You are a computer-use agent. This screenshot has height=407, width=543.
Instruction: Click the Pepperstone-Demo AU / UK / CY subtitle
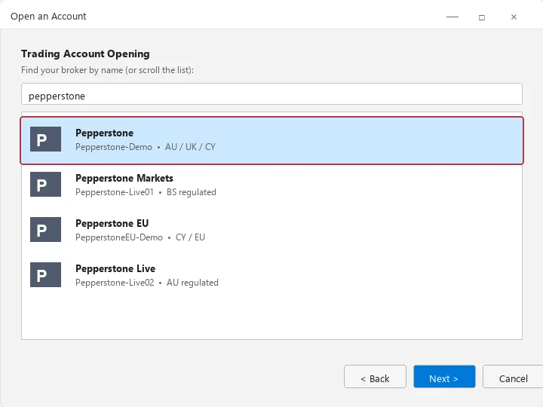tap(146, 147)
